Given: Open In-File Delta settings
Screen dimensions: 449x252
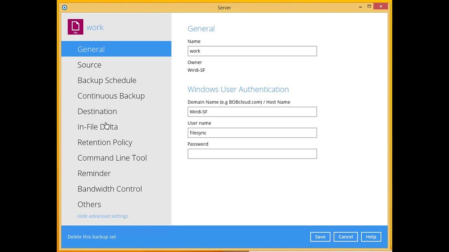Looking at the screenshot, I should click(x=97, y=127).
